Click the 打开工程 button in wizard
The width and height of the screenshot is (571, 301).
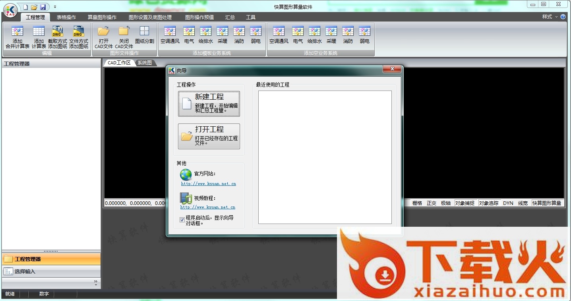[209, 137]
